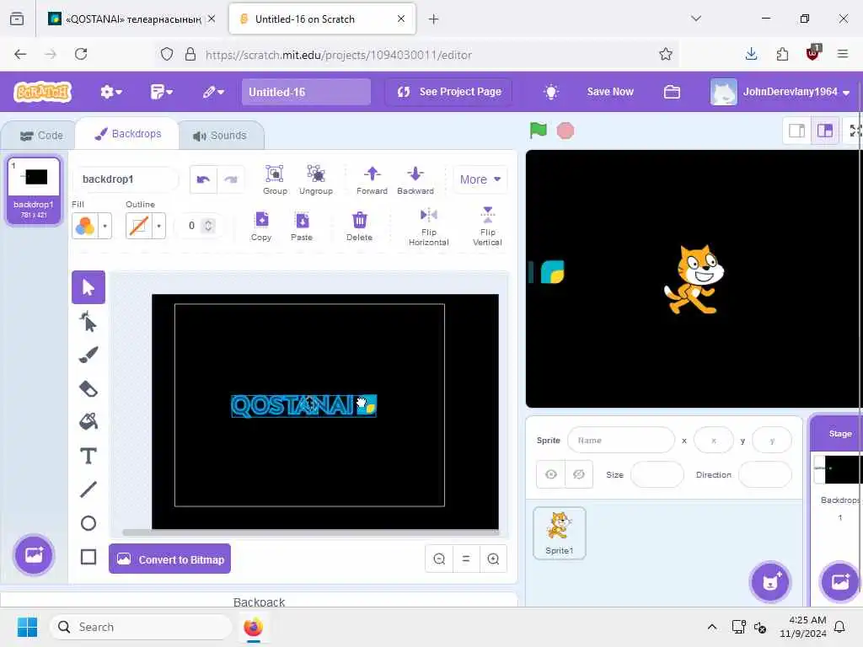The height and width of the screenshot is (647, 863).
Task: Click Save Now
Action: point(610,92)
